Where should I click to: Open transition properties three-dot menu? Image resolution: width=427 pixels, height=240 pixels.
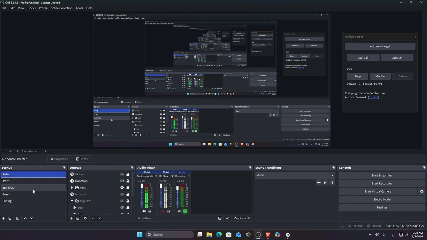tap(332, 183)
